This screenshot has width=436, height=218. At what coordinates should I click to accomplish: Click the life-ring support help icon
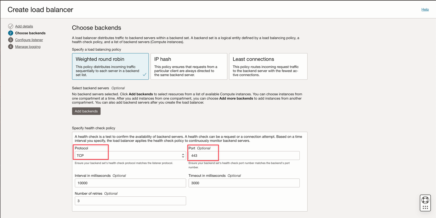425,200
